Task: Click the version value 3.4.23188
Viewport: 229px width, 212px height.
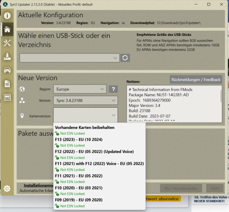Action: 64,23
